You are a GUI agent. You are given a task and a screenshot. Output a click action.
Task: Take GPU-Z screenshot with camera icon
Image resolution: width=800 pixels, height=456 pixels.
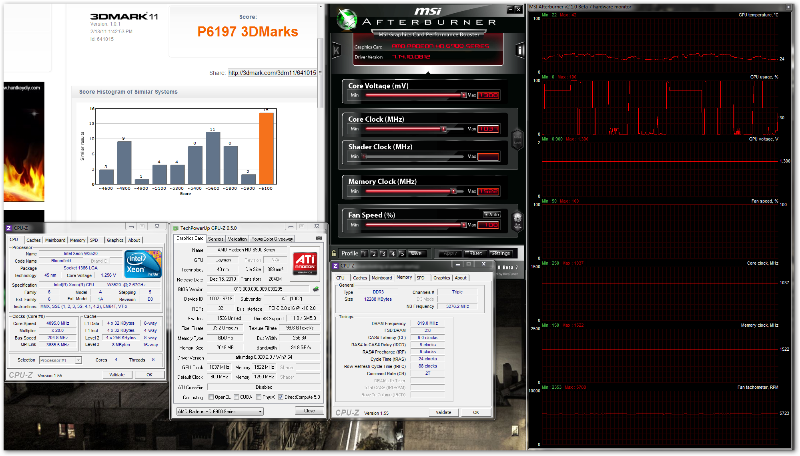(319, 238)
